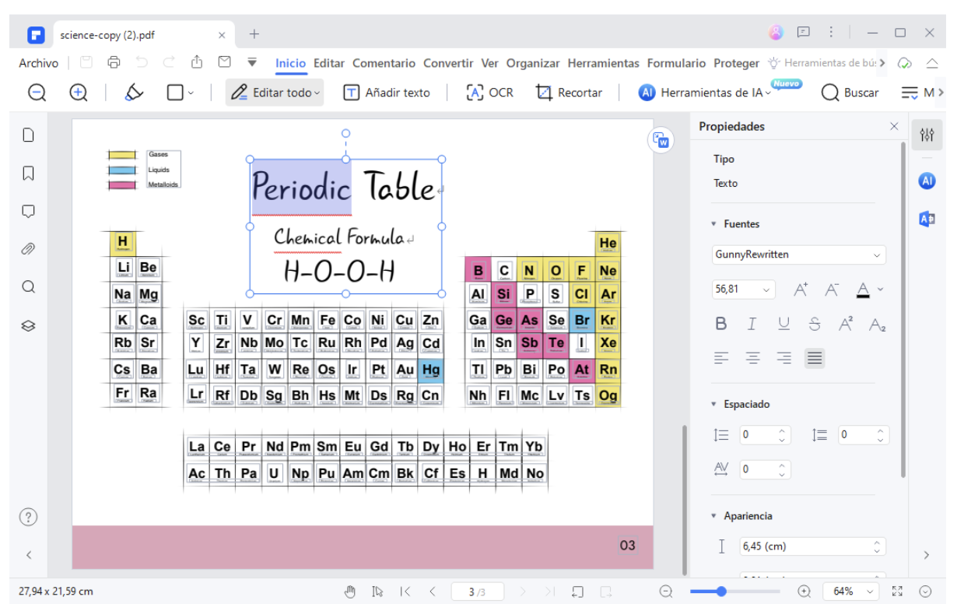Click the convert to Word floating icon

click(x=661, y=140)
